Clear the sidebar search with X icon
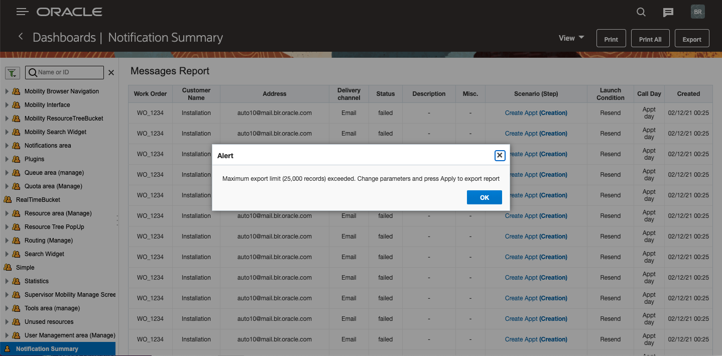Screen dimensions: 722x356 [x=111, y=73]
